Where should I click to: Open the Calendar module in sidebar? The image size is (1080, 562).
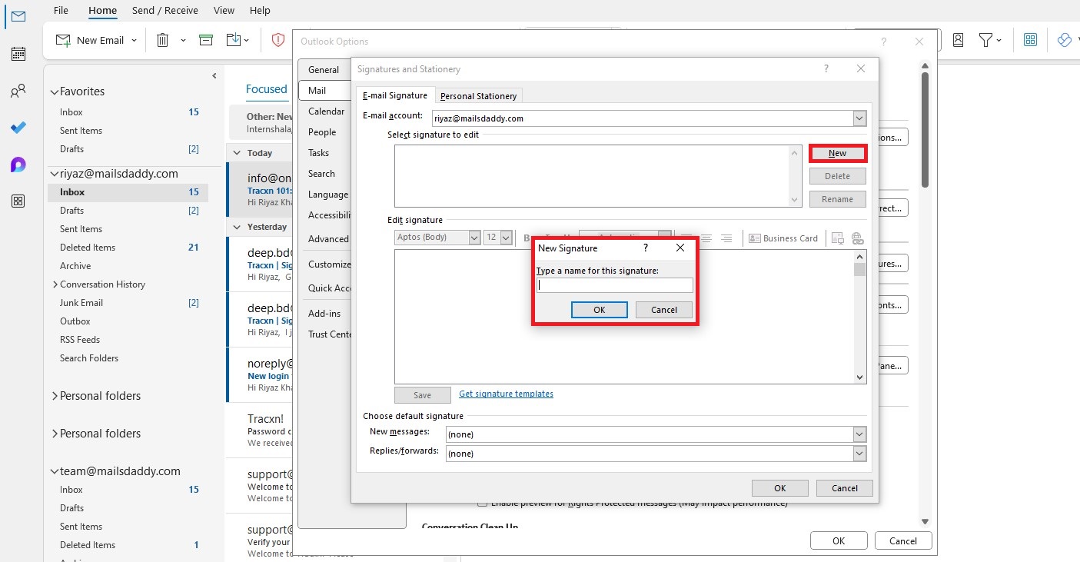(18, 54)
